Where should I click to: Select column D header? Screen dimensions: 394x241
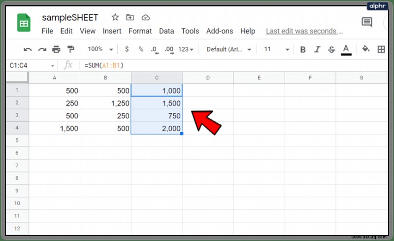point(208,78)
